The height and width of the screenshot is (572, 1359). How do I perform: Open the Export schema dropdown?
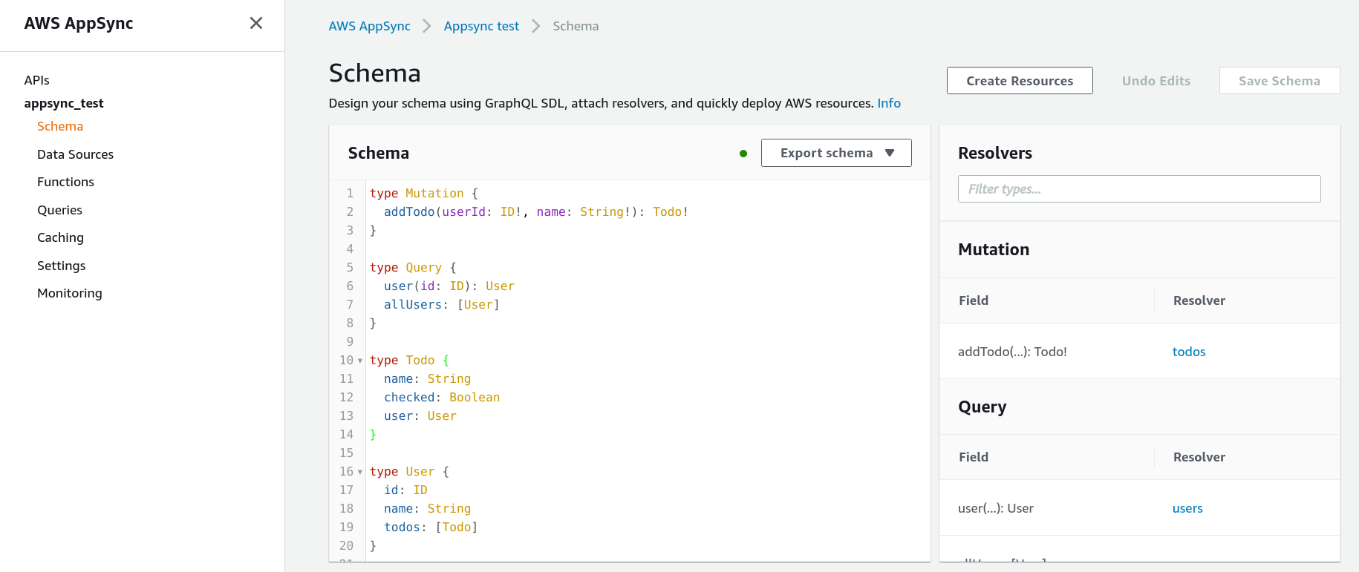[x=836, y=153]
